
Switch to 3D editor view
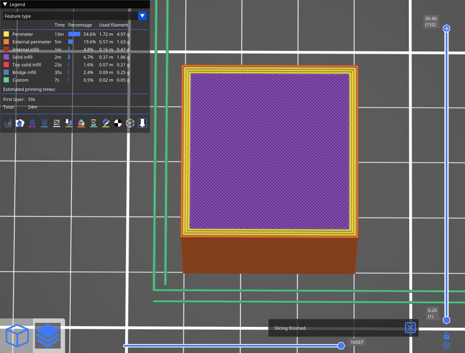coord(17,336)
